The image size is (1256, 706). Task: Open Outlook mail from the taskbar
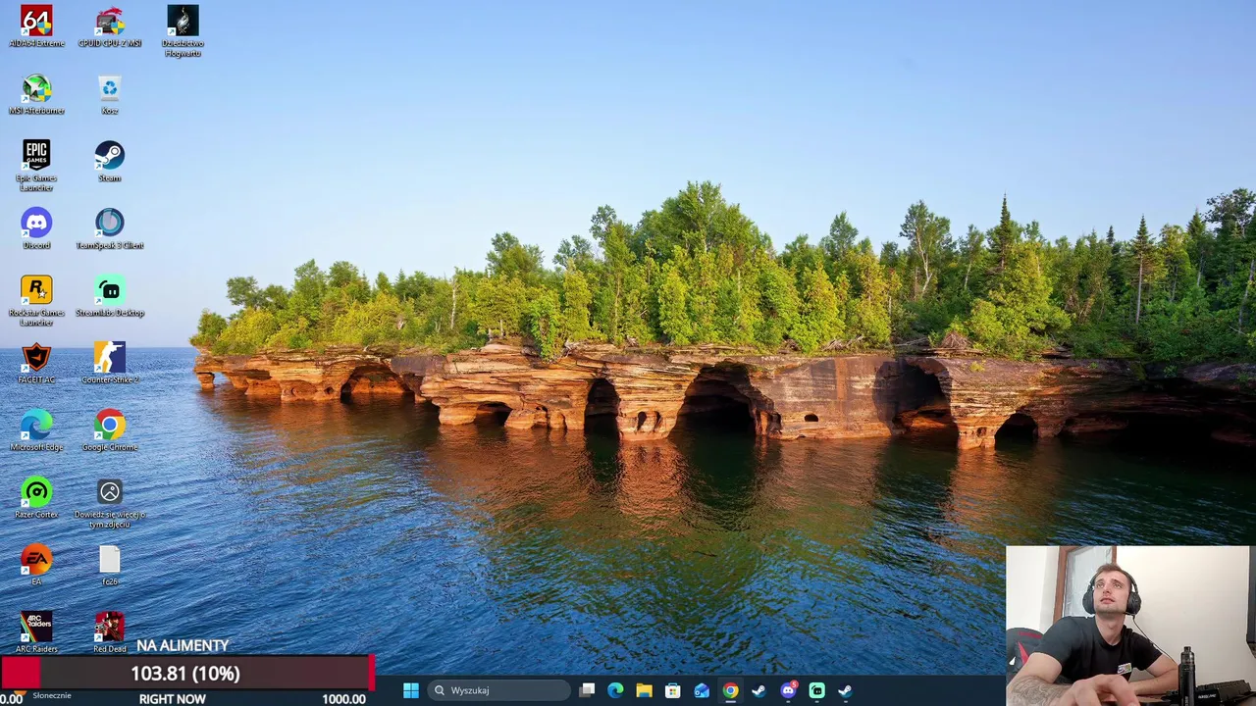click(x=702, y=690)
